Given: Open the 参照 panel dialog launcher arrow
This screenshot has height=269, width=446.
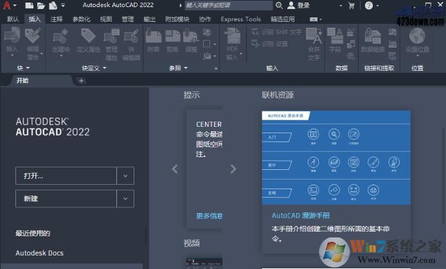Looking at the screenshot, I should click(x=216, y=68).
